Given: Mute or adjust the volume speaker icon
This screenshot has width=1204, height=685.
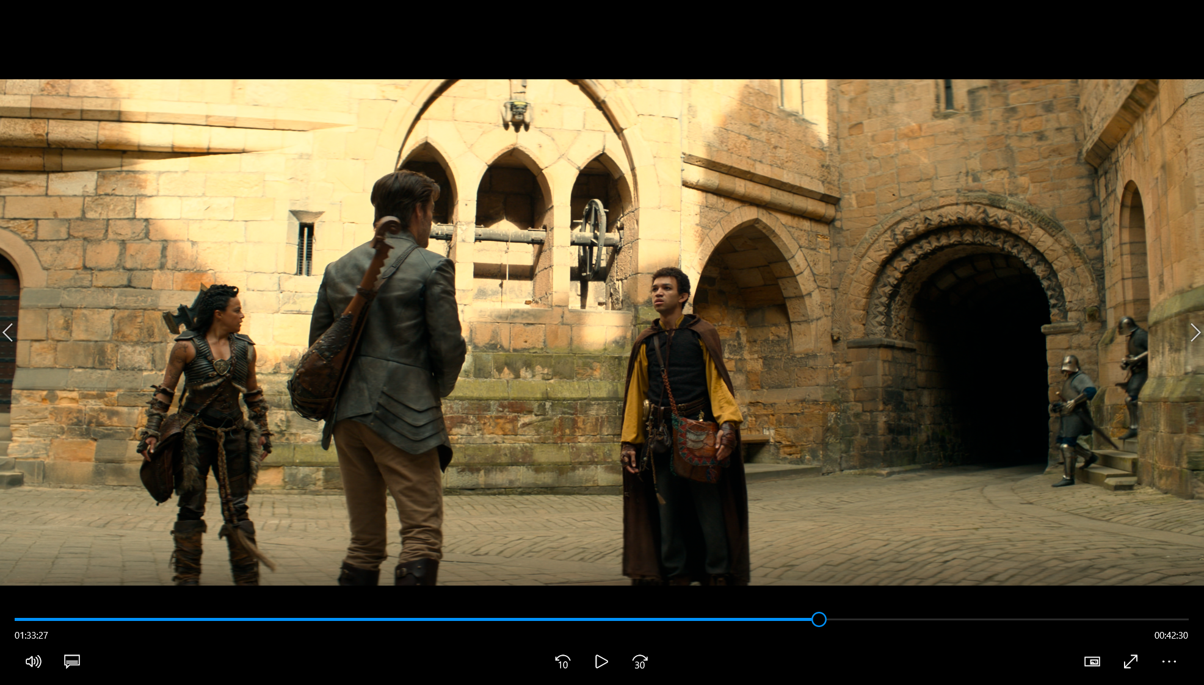Looking at the screenshot, I should pos(33,662).
